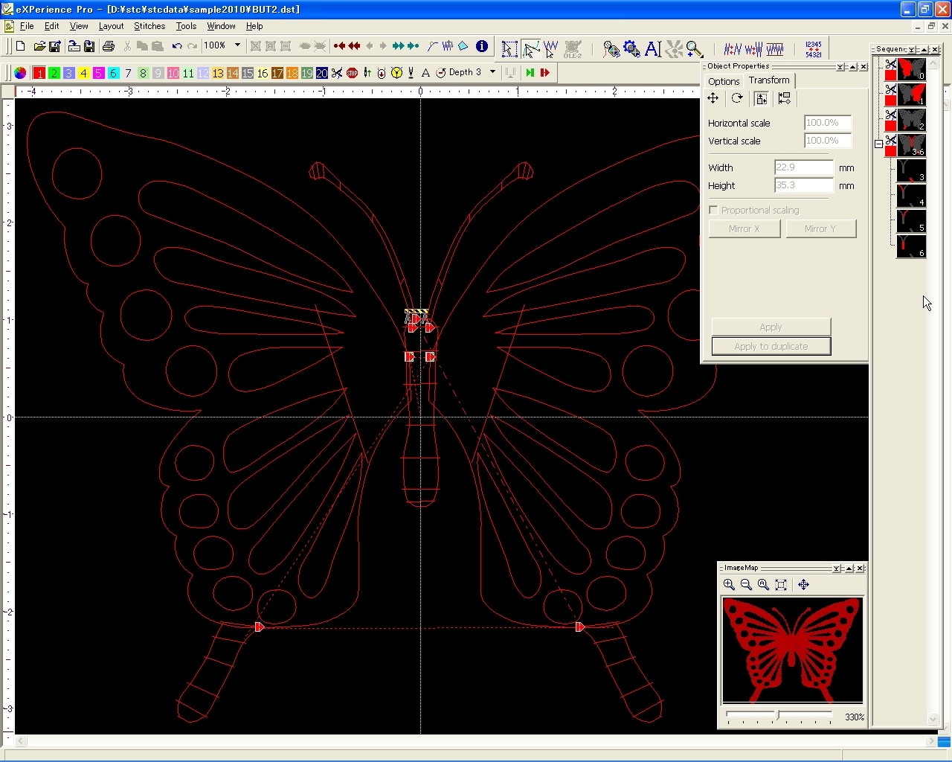Collapse the Object Properties panel up-arrow
Viewport: 952px width, 762px height.
[x=852, y=67]
